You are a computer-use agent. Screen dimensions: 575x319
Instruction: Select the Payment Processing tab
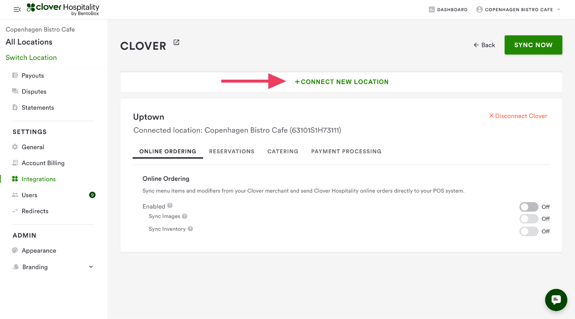click(346, 151)
